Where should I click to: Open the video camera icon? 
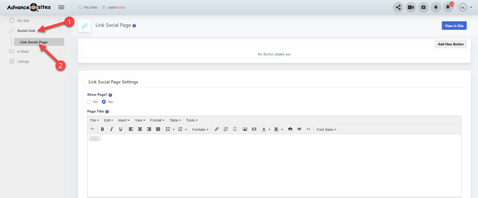(x=411, y=7)
